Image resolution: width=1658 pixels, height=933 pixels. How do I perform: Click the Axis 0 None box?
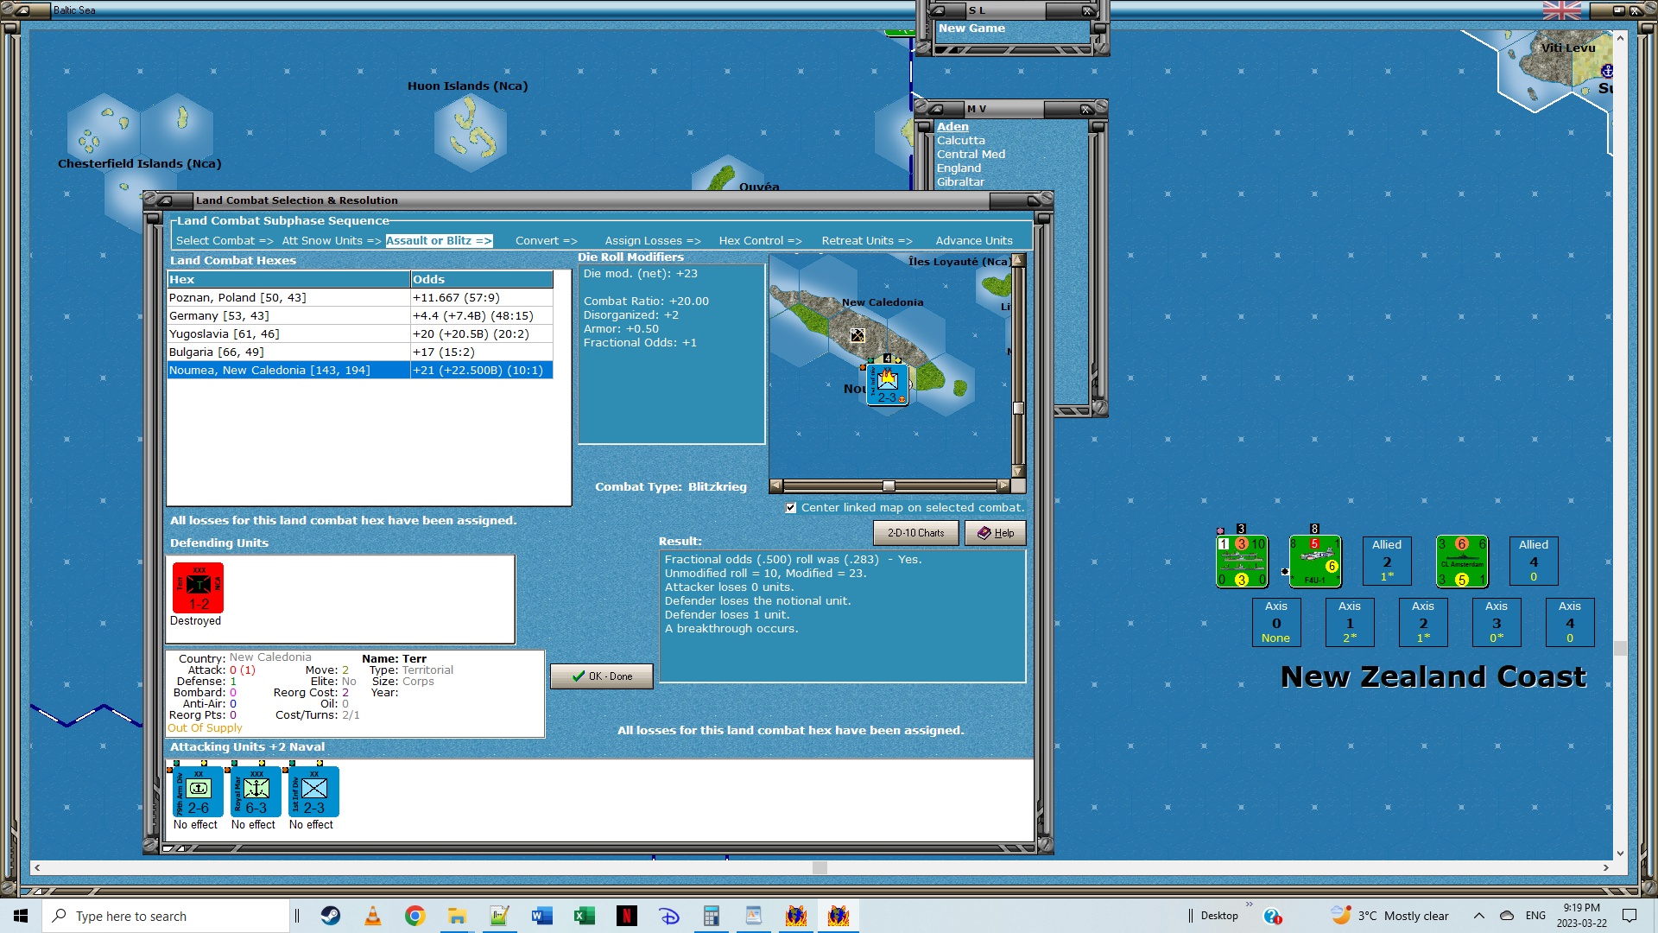click(x=1275, y=622)
